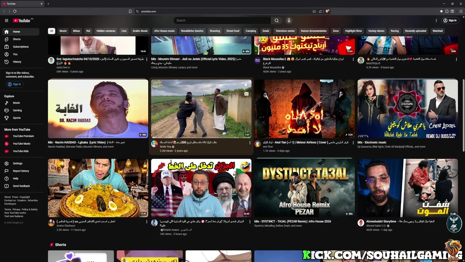Open the Copyright footer link
Screen dimensions: 465x262
click(x=25, y=197)
